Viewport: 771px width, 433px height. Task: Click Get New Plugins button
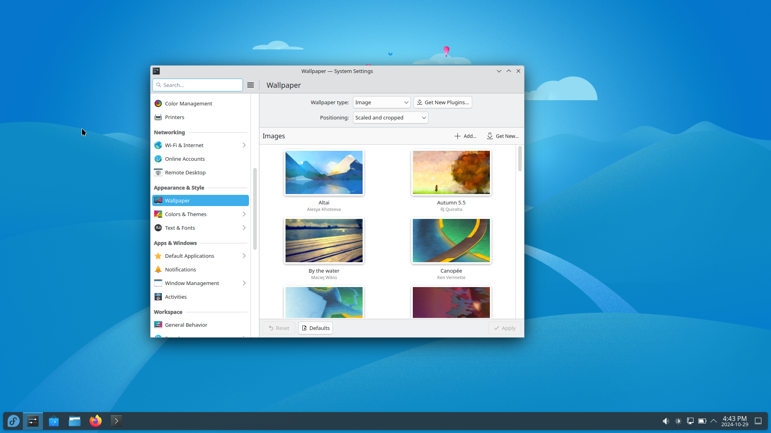coord(443,102)
